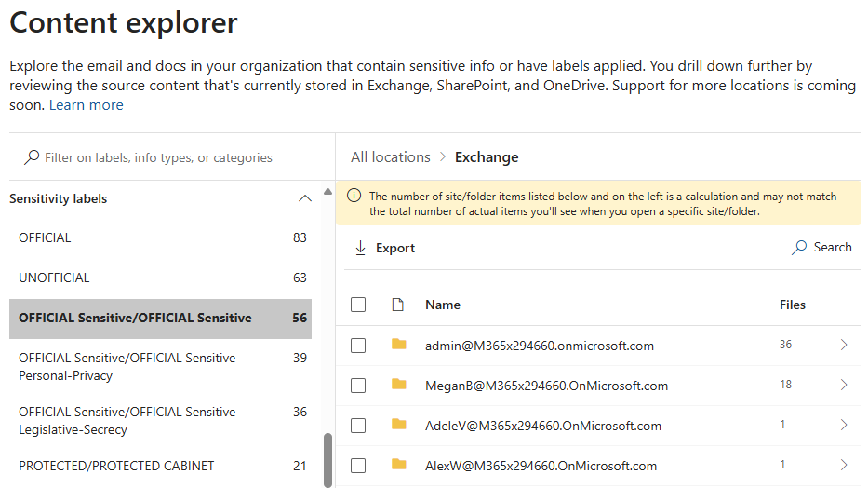Click the labels list scrollbar thumb

pyautogui.click(x=327, y=460)
